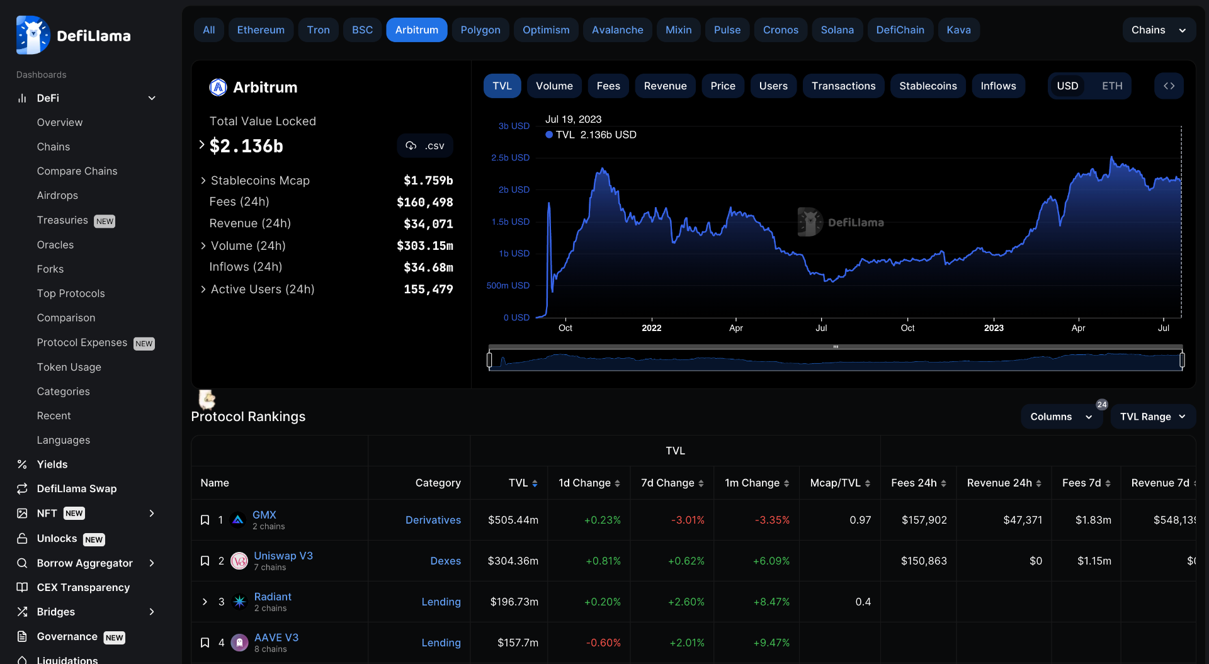The height and width of the screenshot is (664, 1209).
Task: Expand Total Value Locked details
Action: [x=201, y=145]
